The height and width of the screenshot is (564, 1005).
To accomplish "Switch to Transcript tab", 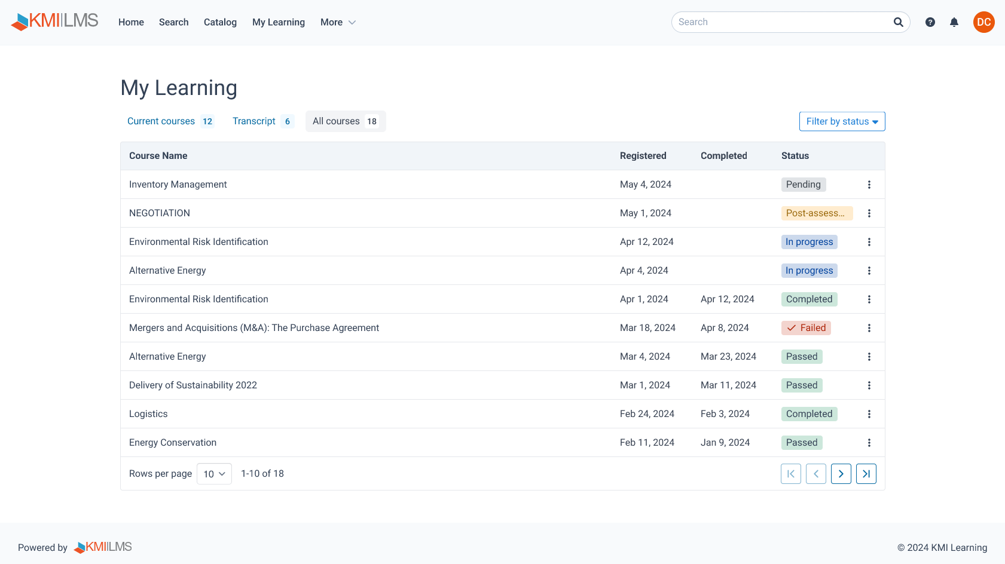I will pyautogui.click(x=263, y=121).
